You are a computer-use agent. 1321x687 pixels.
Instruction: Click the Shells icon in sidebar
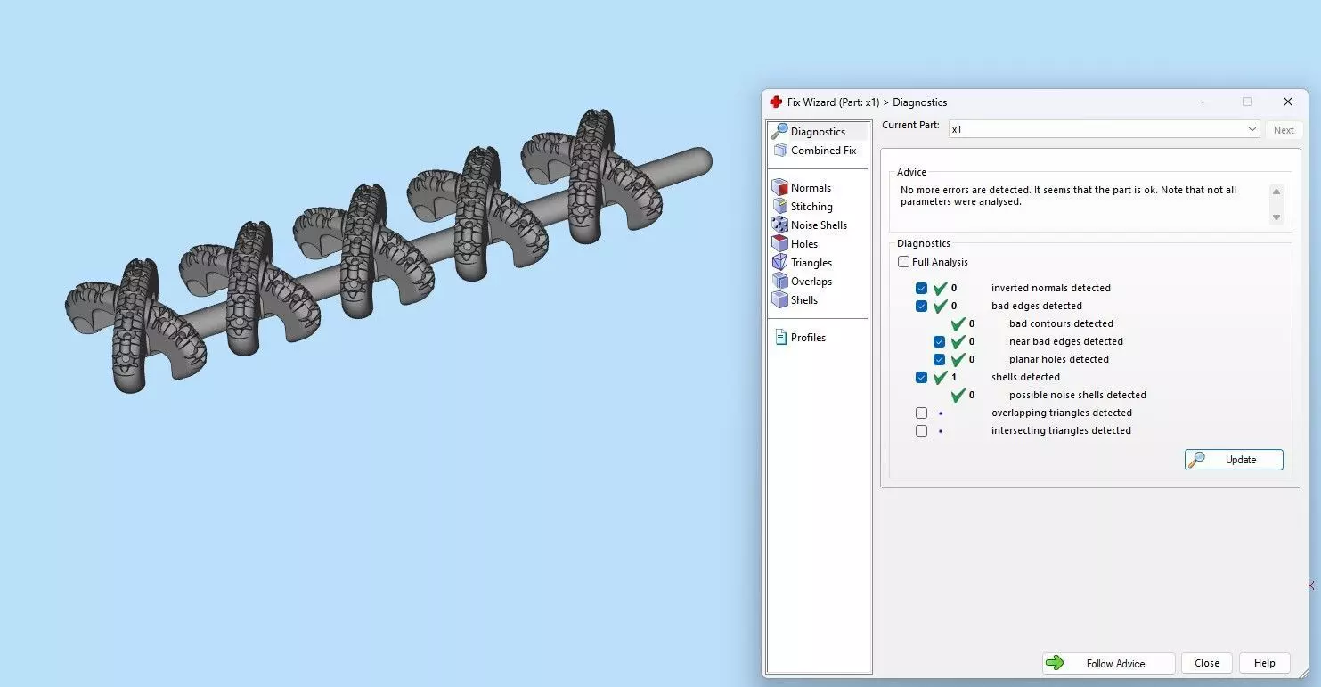pos(780,300)
